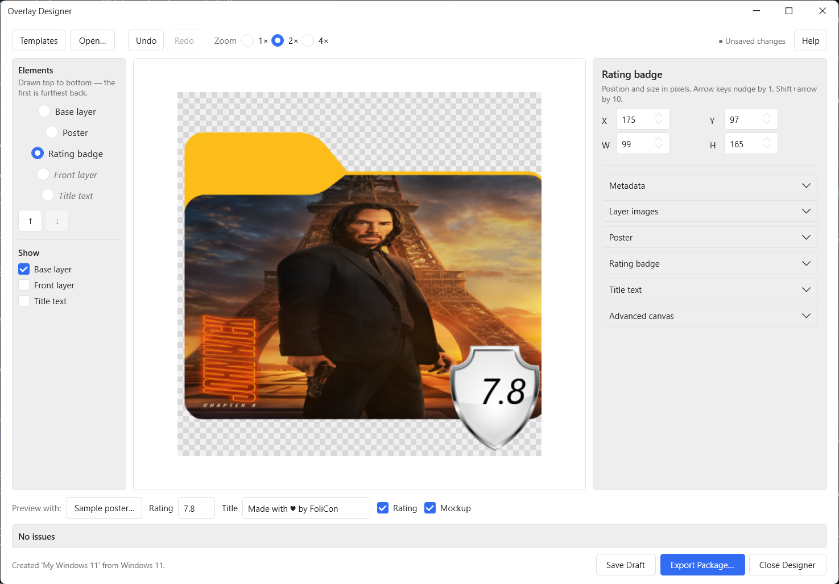Move selected element down with arrow button

[x=57, y=221]
